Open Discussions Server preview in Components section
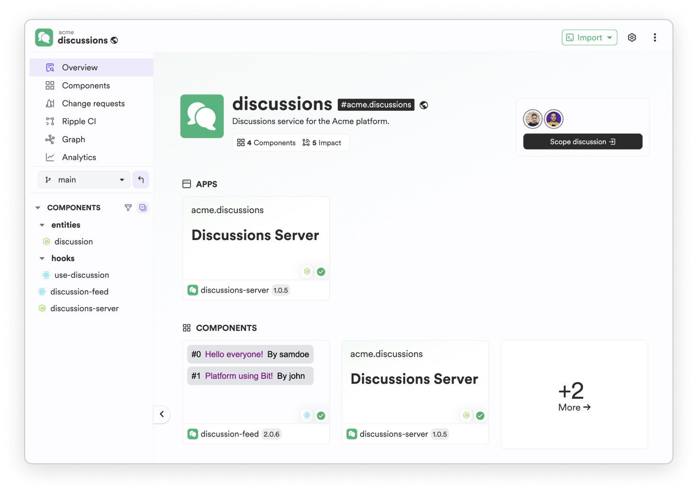The width and height of the screenshot is (697, 493). point(415,382)
